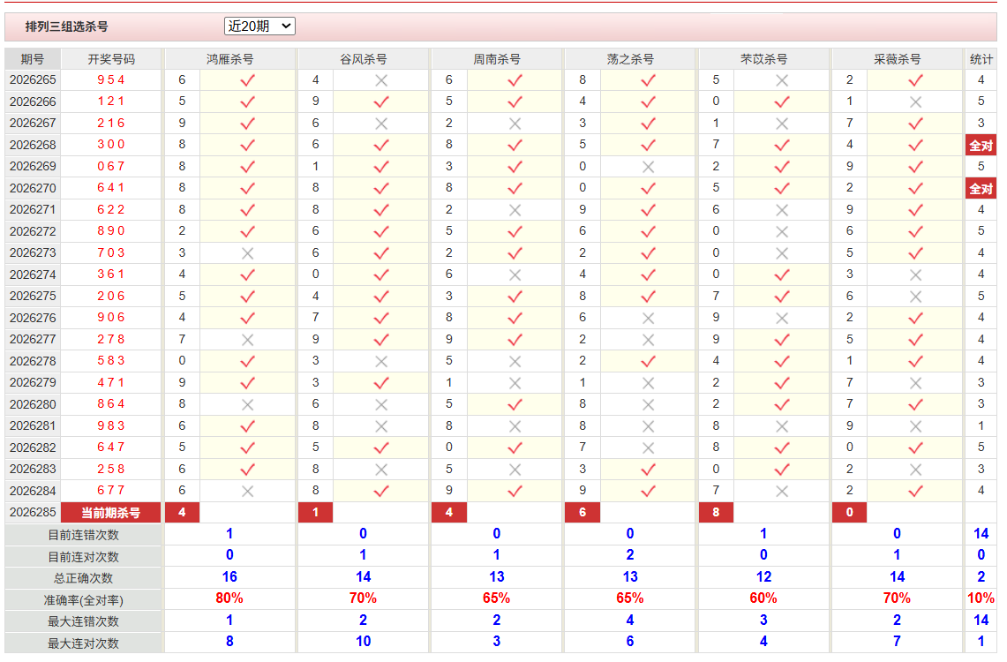
Task: Click current issue number 2026285
Action: click(x=33, y=513)
